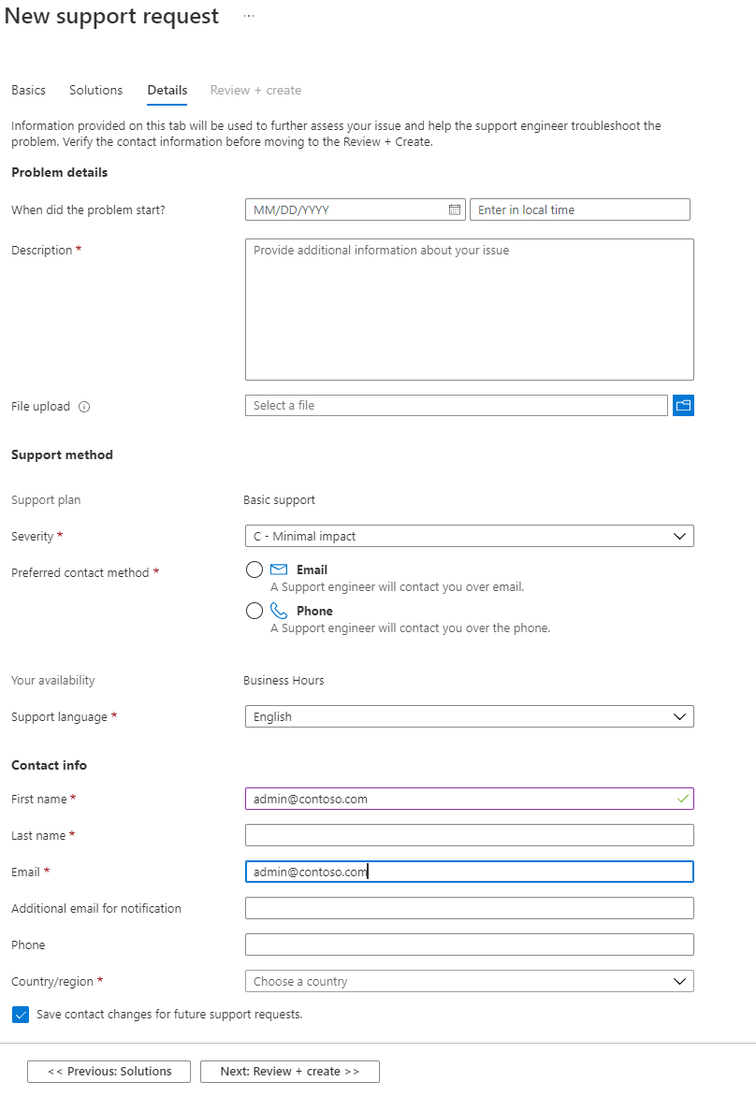Select Phone as preferred contact method
The width and height of the screenshot is (756, 1096).
[254, 610]
